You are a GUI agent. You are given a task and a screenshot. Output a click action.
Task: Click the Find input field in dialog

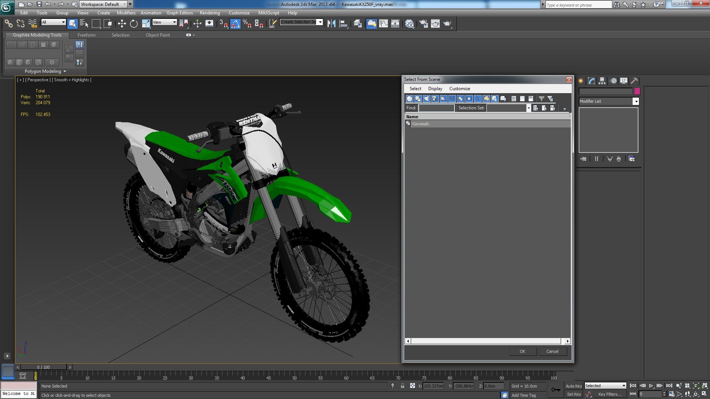click(x=436, y=108)
